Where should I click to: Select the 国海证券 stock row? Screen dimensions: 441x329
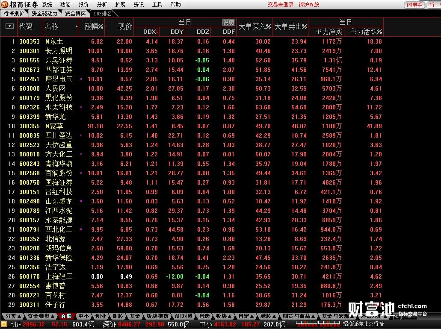point(192,182)
